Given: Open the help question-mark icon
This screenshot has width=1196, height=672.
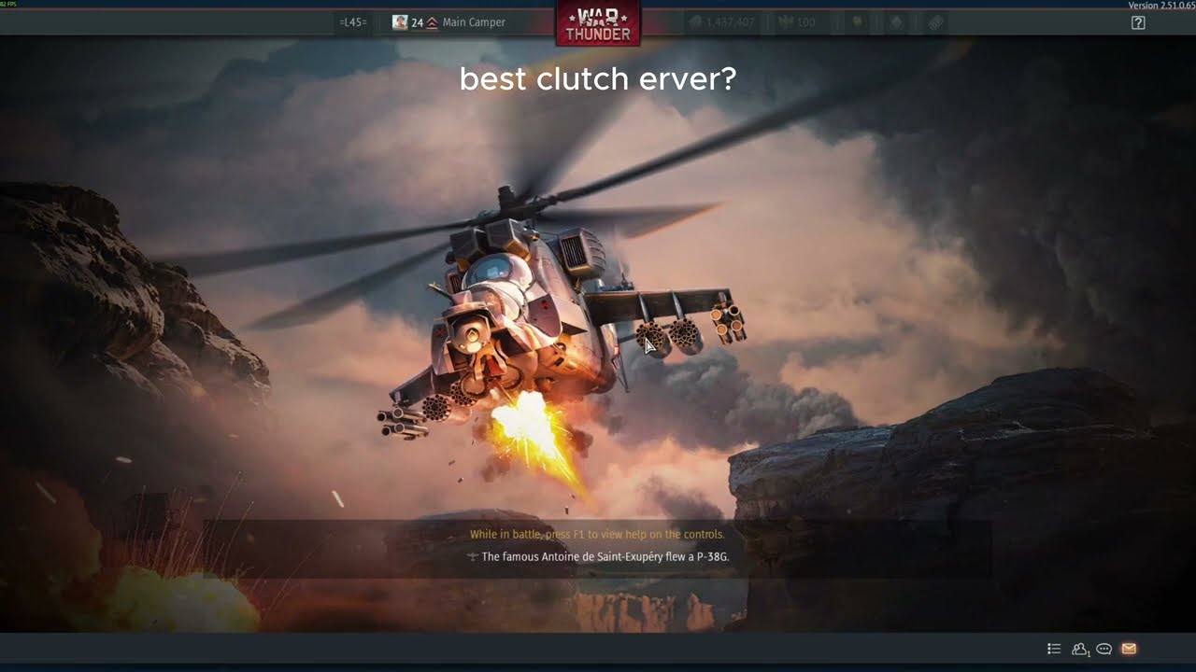Looking at the screenshot, I should pyautogui.click(x=1138, y=22).
